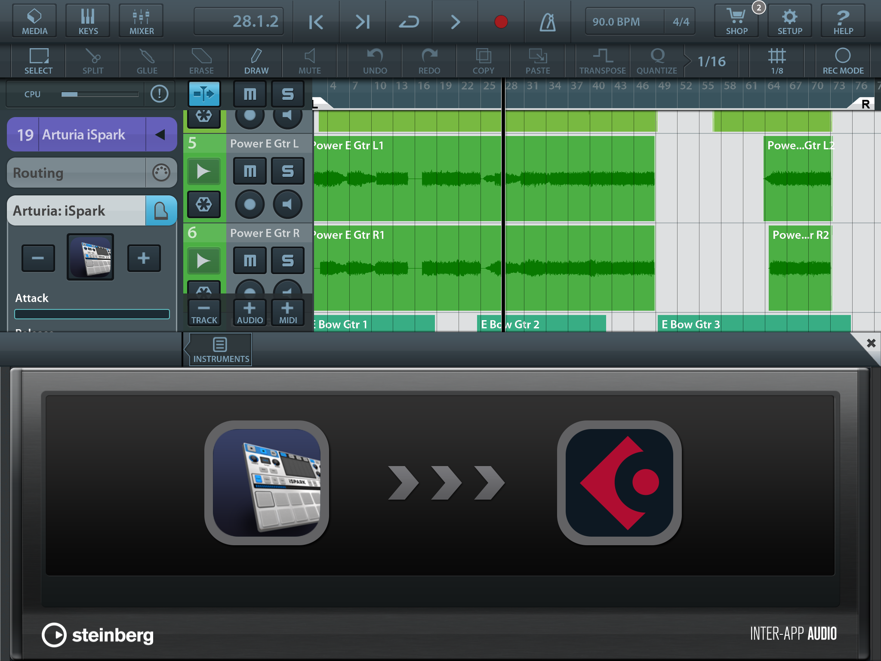Open the MEDIA browser
The width and height of the screenshot is (881, 661).
(34, 21)
